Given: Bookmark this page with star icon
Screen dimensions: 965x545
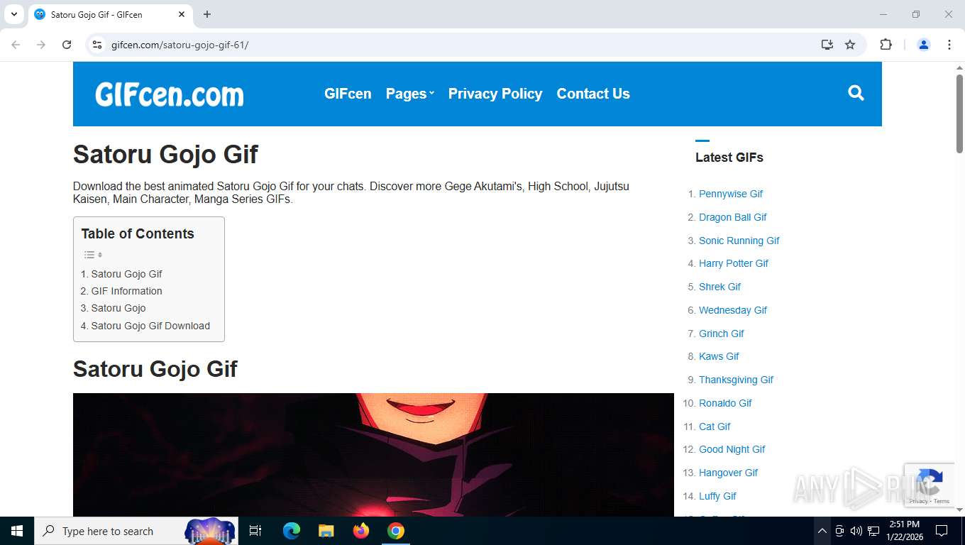Looking at the screenshot, I should point(850,45).
